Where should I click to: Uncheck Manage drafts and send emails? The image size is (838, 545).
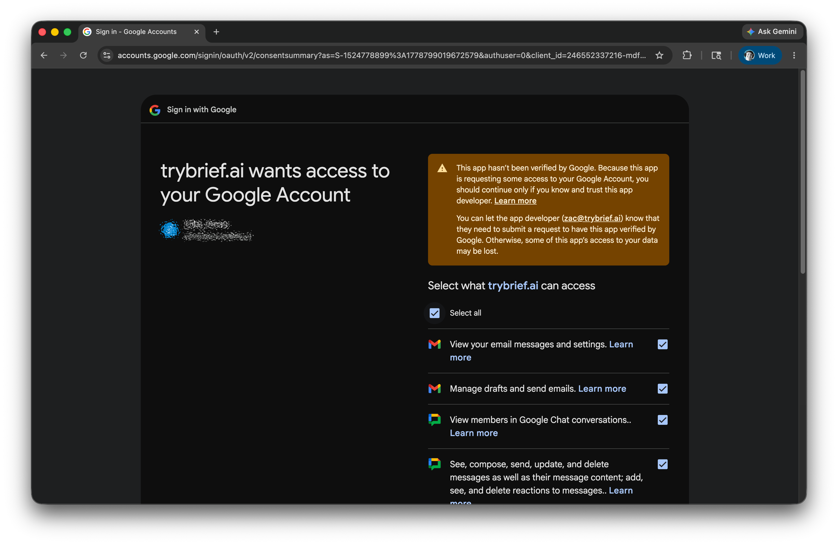tap(662, 388)
